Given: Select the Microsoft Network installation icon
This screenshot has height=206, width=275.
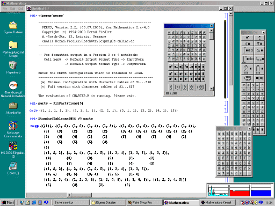Looking at the screenshot, I should (x=13, y=89).
